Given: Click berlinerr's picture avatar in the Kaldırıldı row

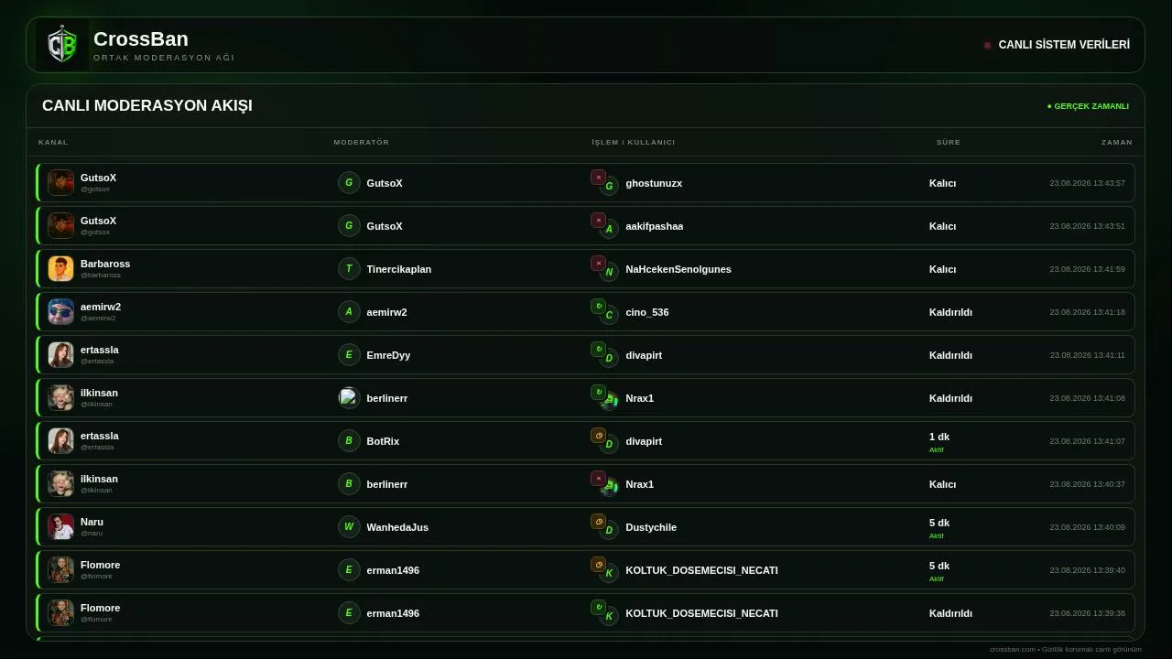Looking at the screenshot, I should 349,398.
